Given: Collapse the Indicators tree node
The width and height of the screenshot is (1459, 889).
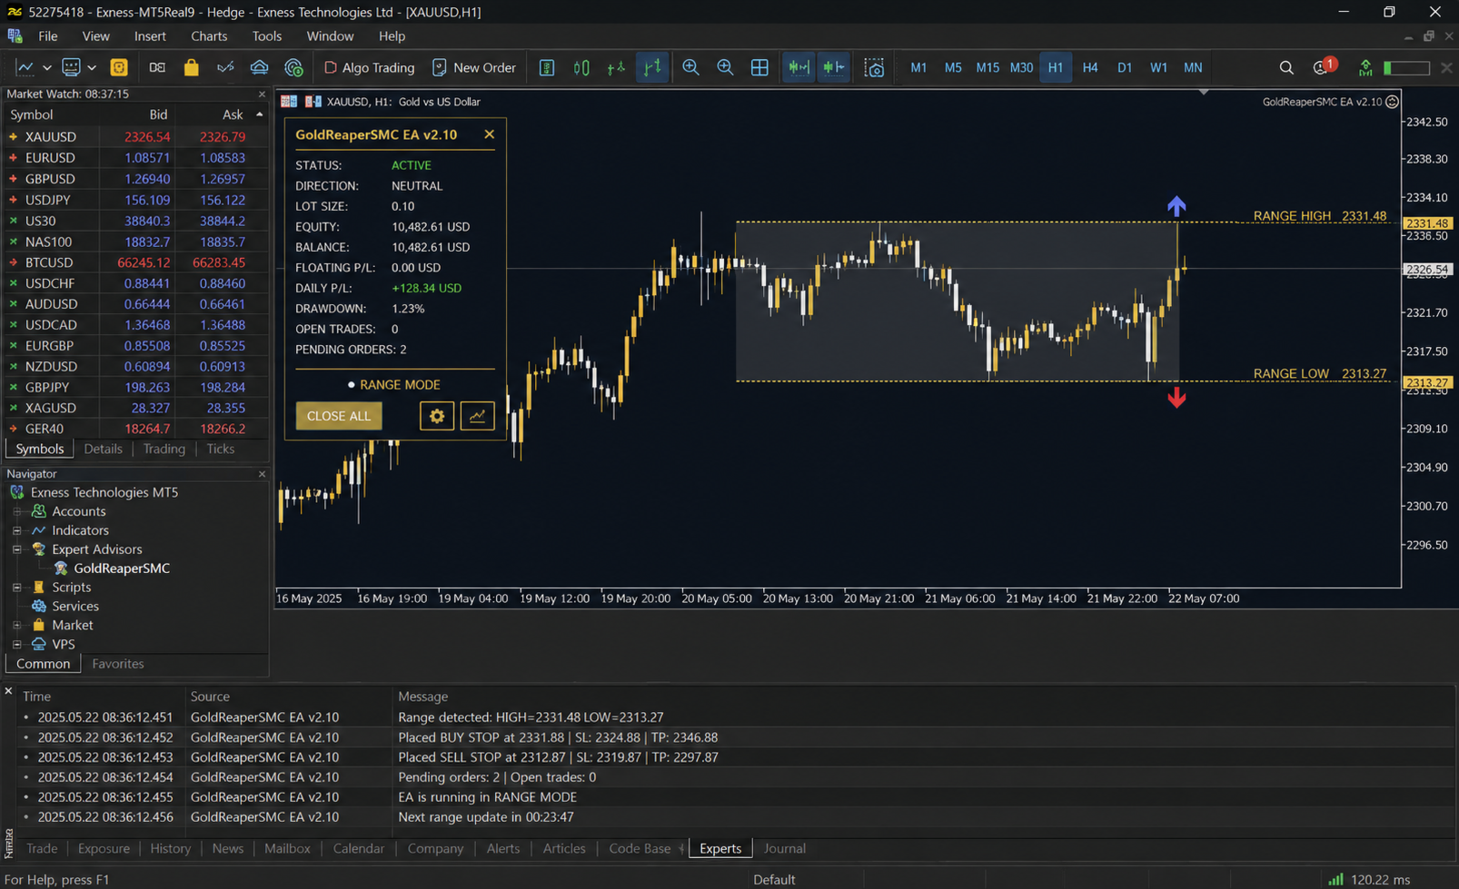Looking at the screenshot, I should click(x=17, y=530).
